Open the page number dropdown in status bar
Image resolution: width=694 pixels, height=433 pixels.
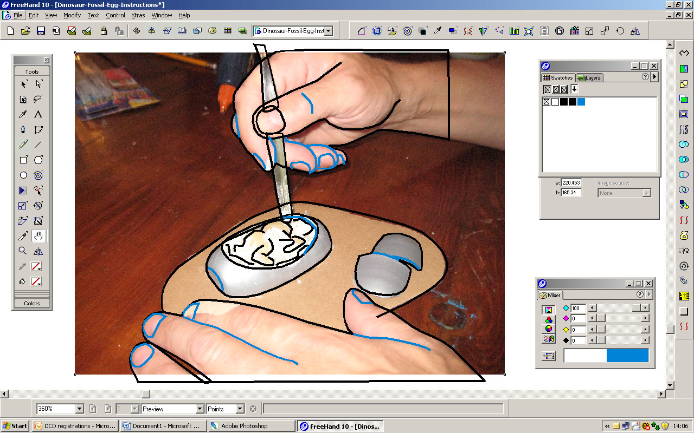pos(135,409)
